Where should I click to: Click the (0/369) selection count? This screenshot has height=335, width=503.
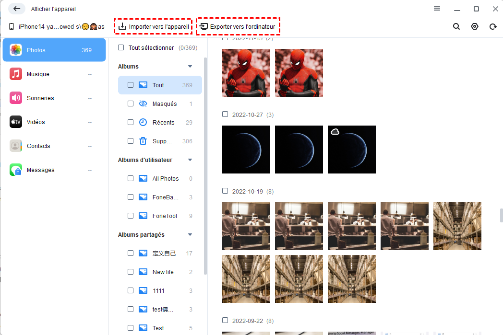coord(188,48)
